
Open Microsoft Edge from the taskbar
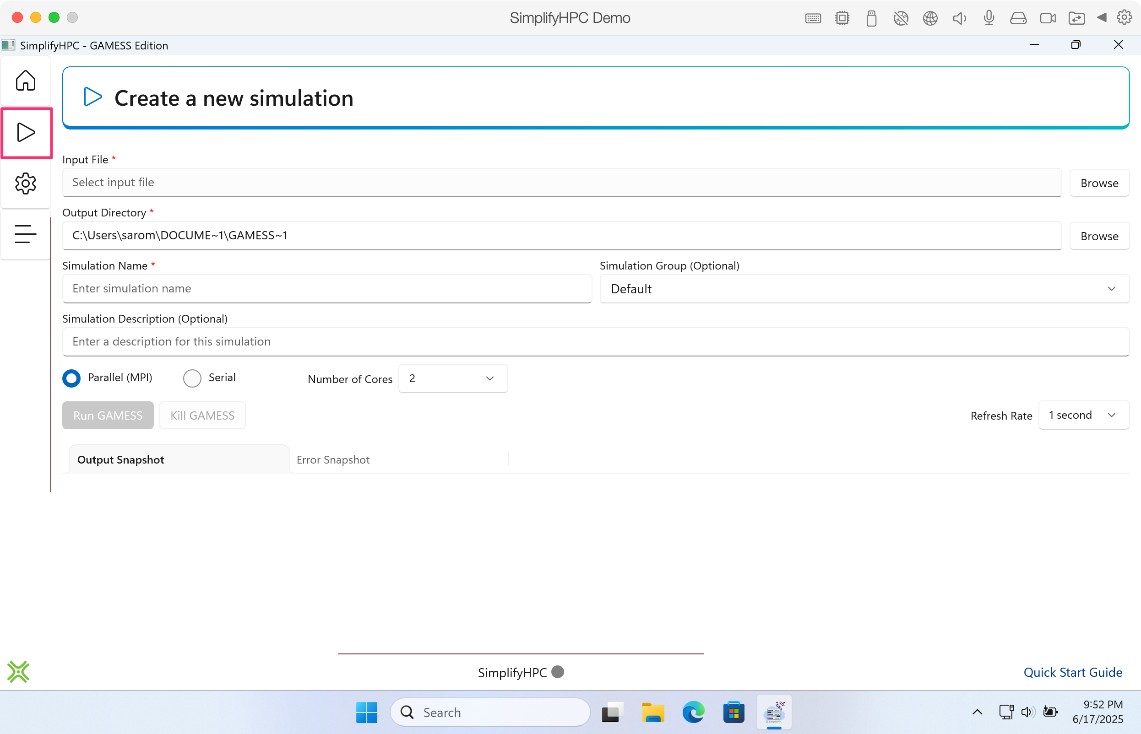coord(693,712)
